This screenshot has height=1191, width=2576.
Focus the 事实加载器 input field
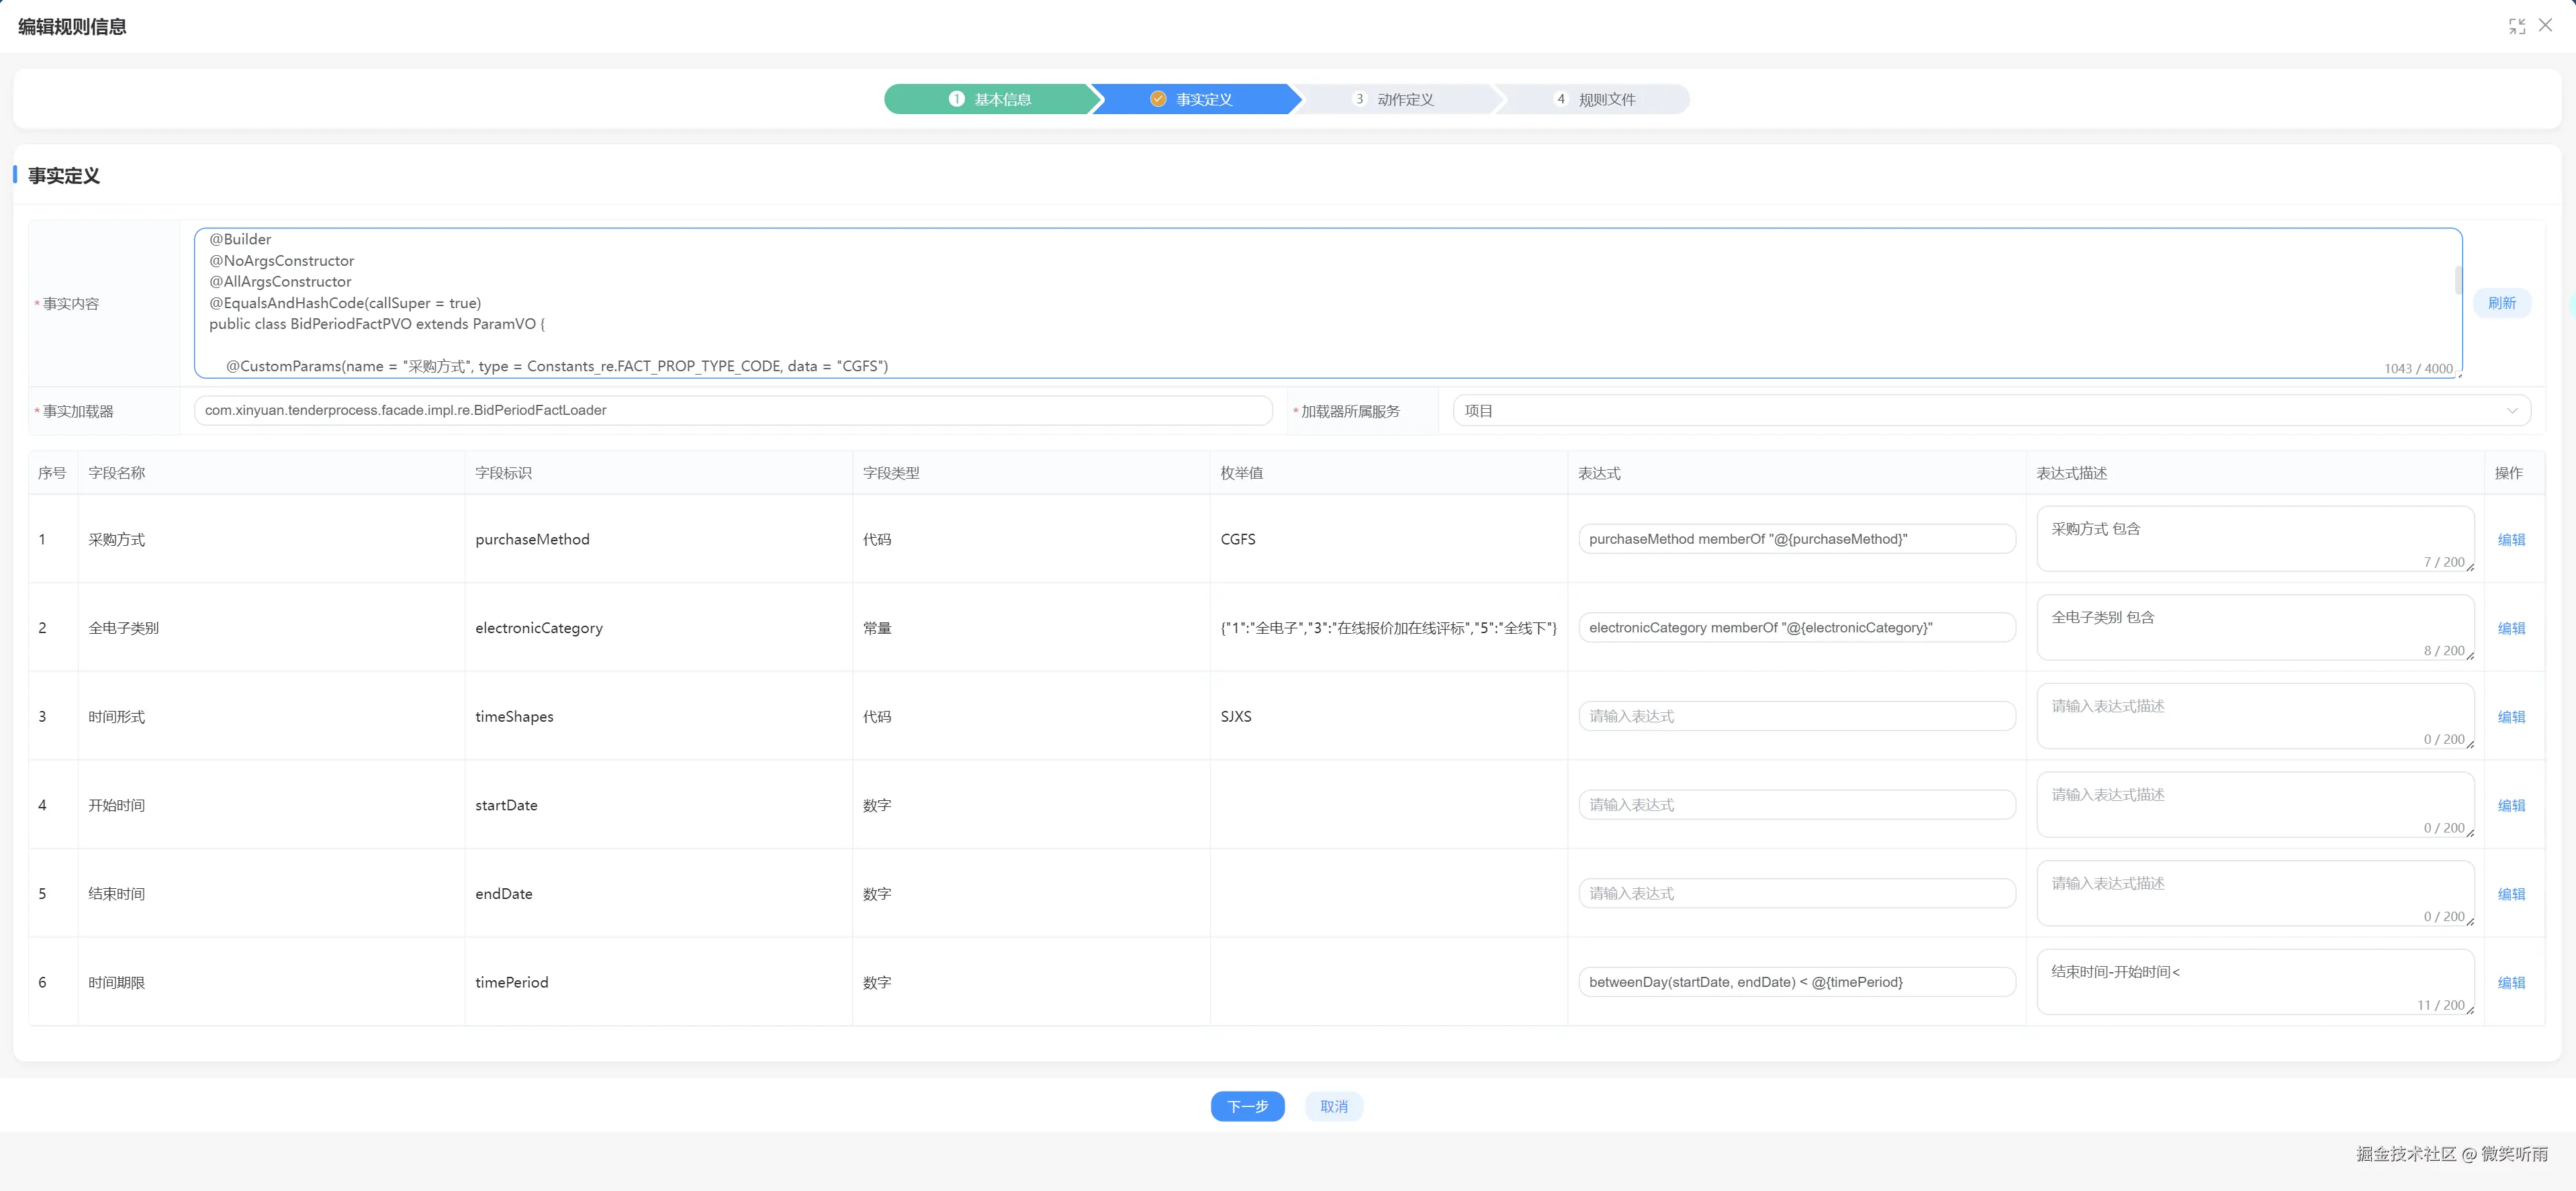[x=732, y=410]
